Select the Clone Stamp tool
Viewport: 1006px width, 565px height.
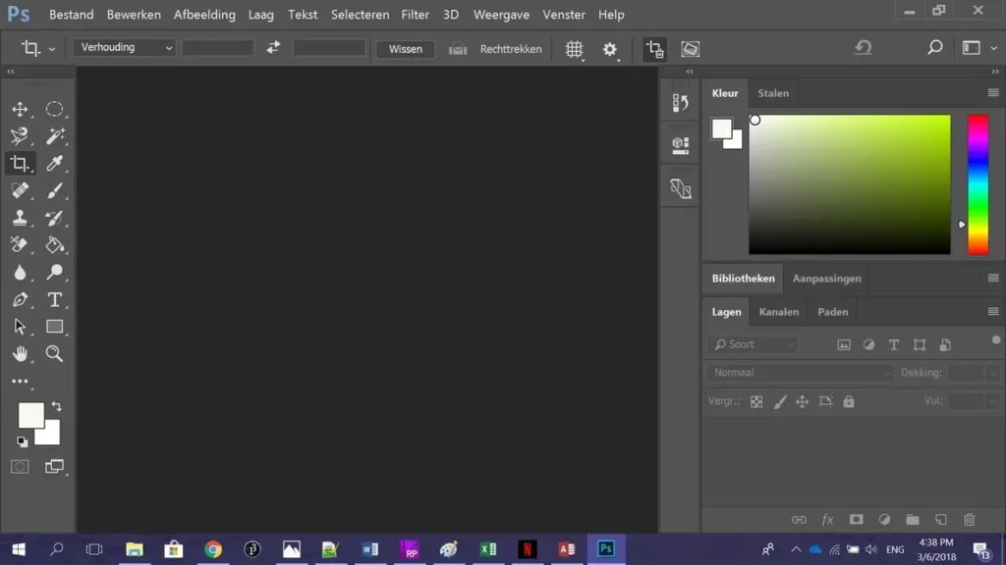[20, 218]
